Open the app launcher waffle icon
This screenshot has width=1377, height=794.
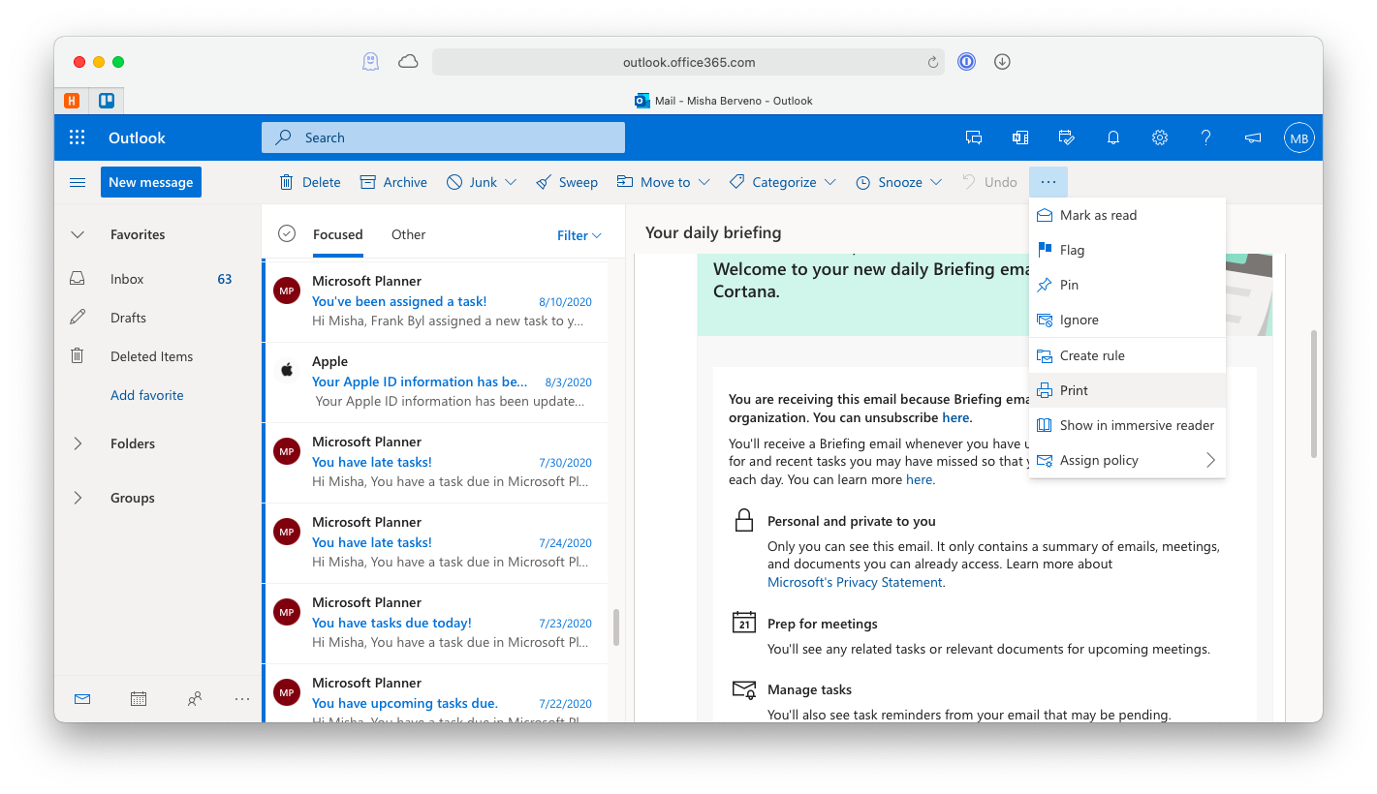[78, 137]
